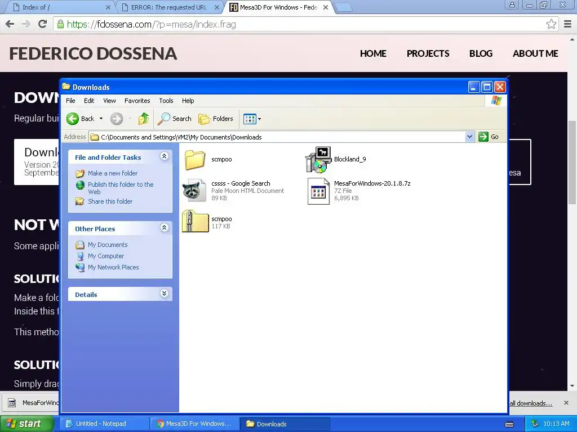The image size is (577, 432).
Task: Close the Mesa3D For Windows tab
Action: (x=326, y=7)
